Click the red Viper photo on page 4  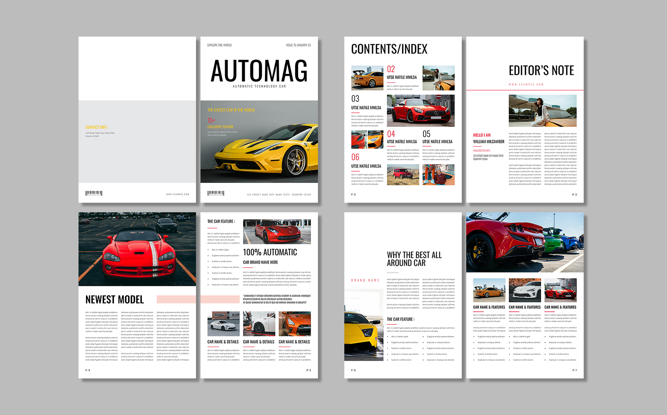coord(137,249)
